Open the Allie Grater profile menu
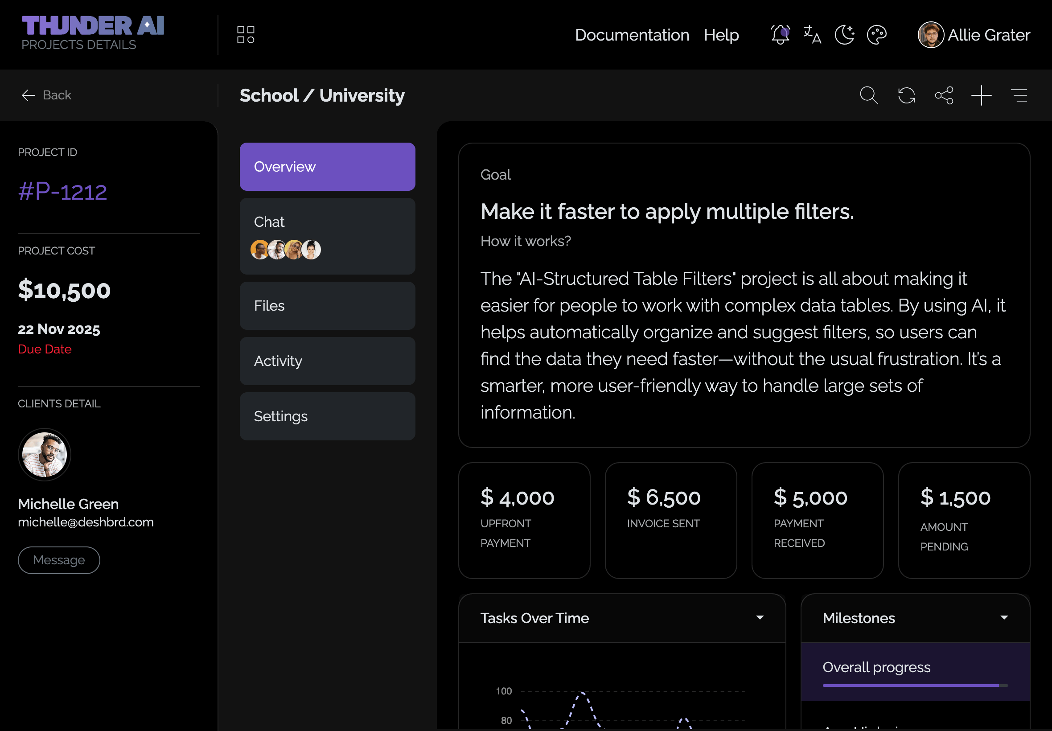Viewport: 1052px width, 731px height. (974, 35)
